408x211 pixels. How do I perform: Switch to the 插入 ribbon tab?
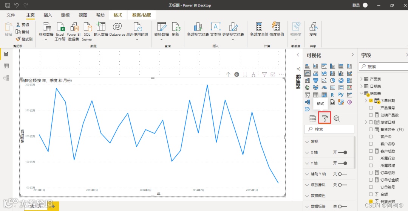pyautogui.click(x=48, y=15)
